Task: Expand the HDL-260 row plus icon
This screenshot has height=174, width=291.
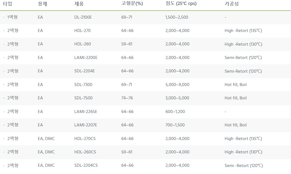Action: (x=4, y=44)
